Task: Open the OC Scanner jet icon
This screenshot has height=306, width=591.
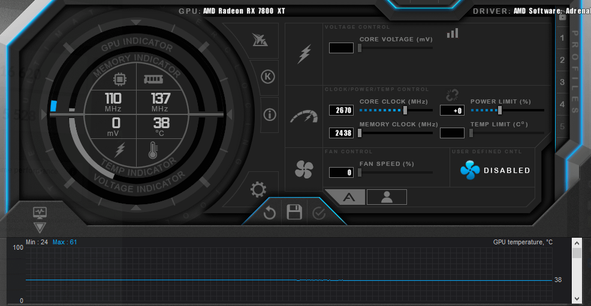Action: coord(260,40)
